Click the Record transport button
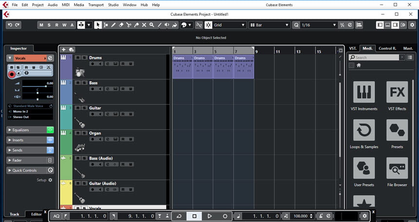The image size is (419, 222). (225, 216)
